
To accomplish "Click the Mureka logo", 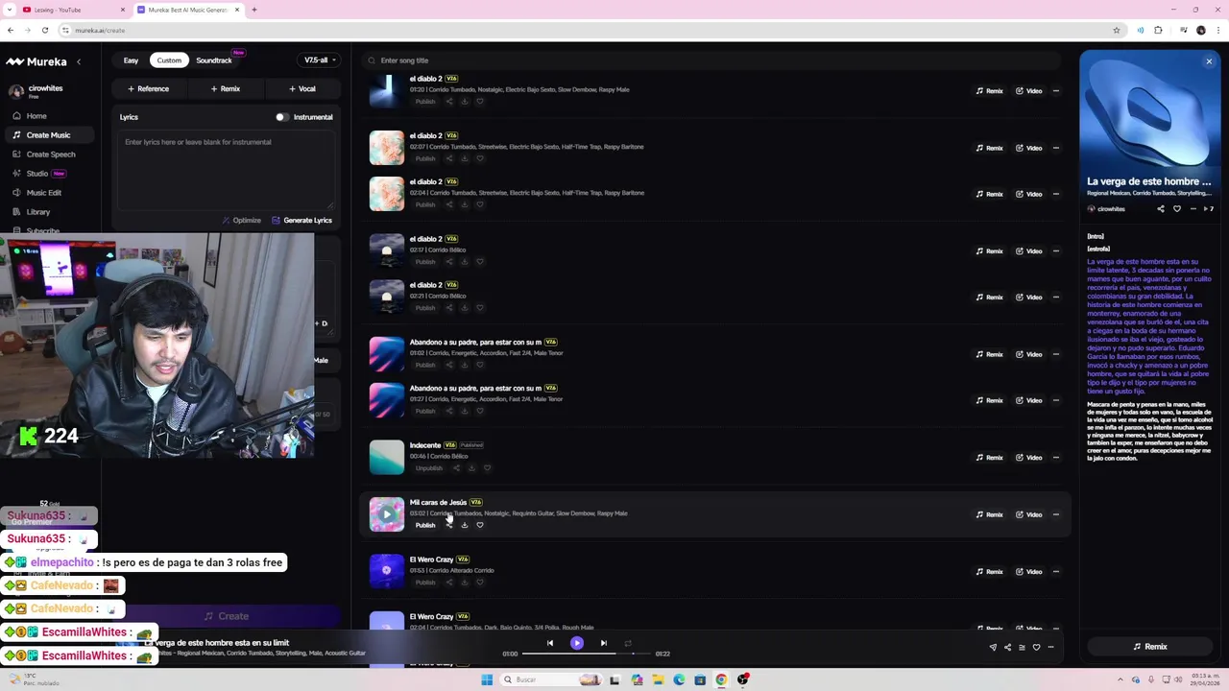I will [36, 61].
